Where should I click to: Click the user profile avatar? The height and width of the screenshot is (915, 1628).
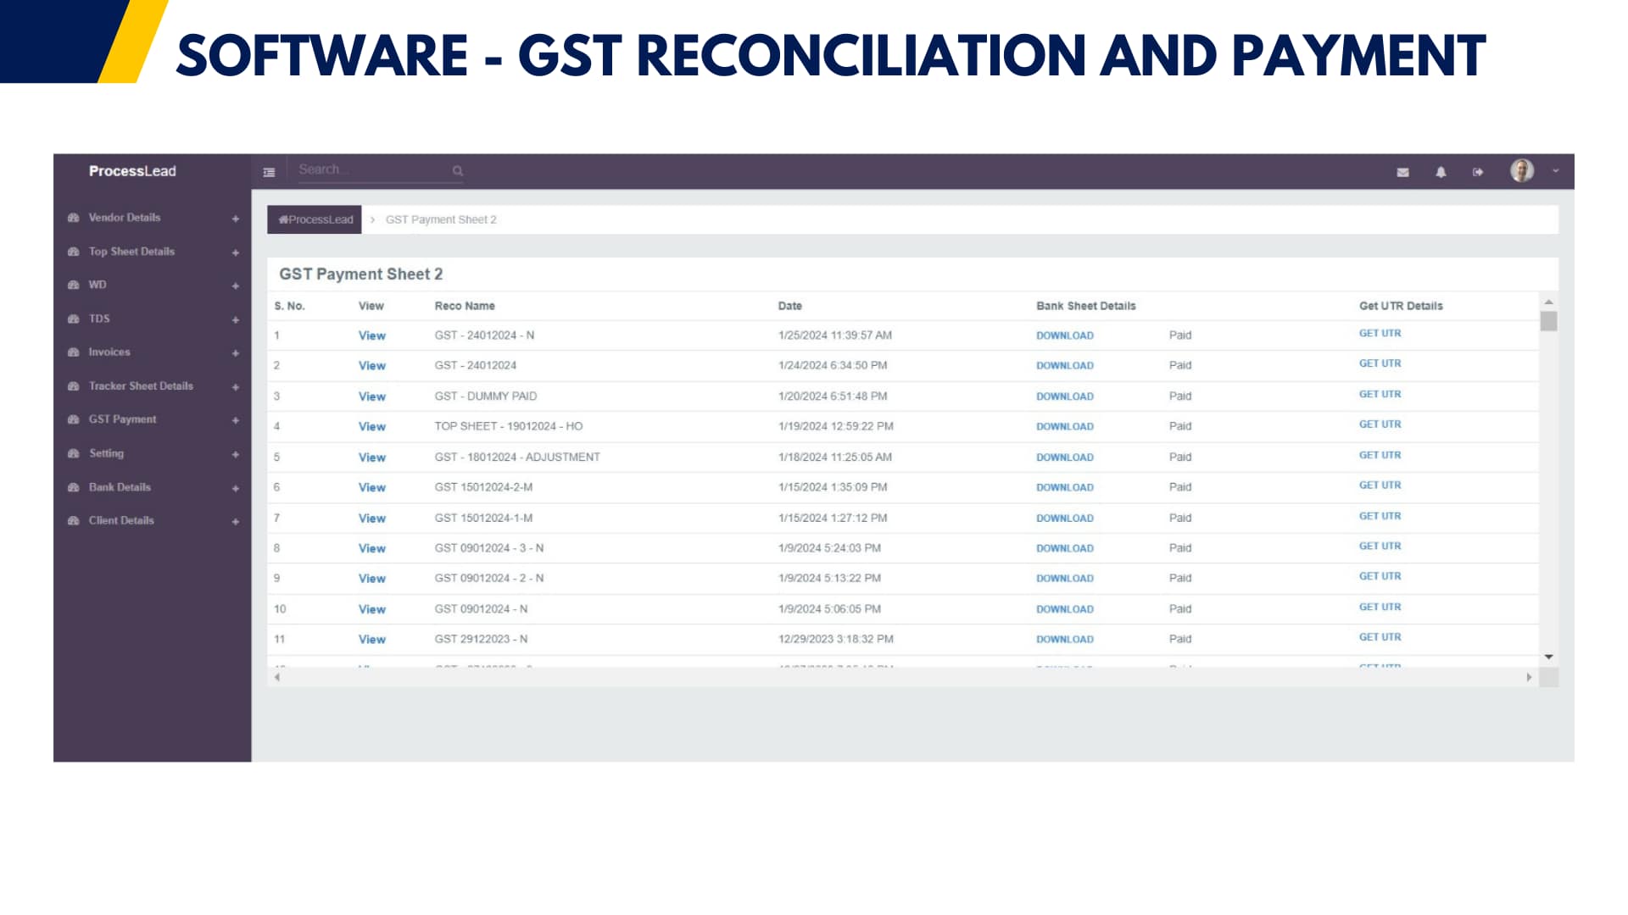coord(1521,171)
